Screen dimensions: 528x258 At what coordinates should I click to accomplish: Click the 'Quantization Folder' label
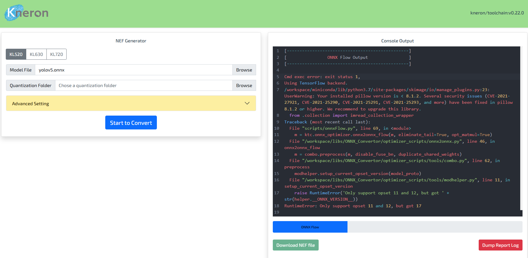click(31, 85)
